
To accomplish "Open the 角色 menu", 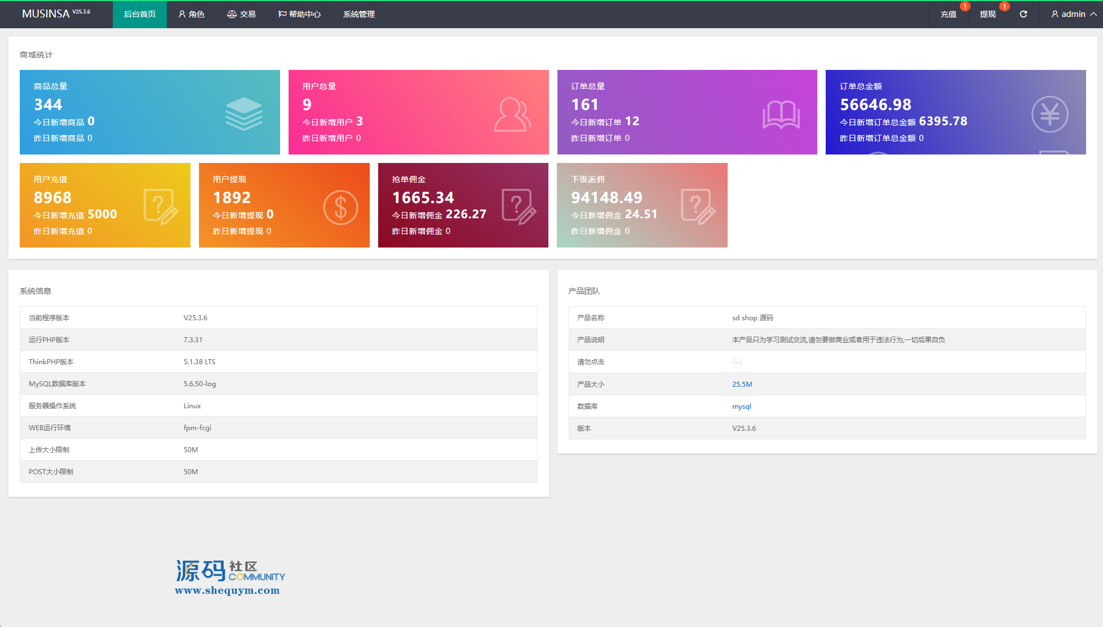I will (x=191, y=14).
